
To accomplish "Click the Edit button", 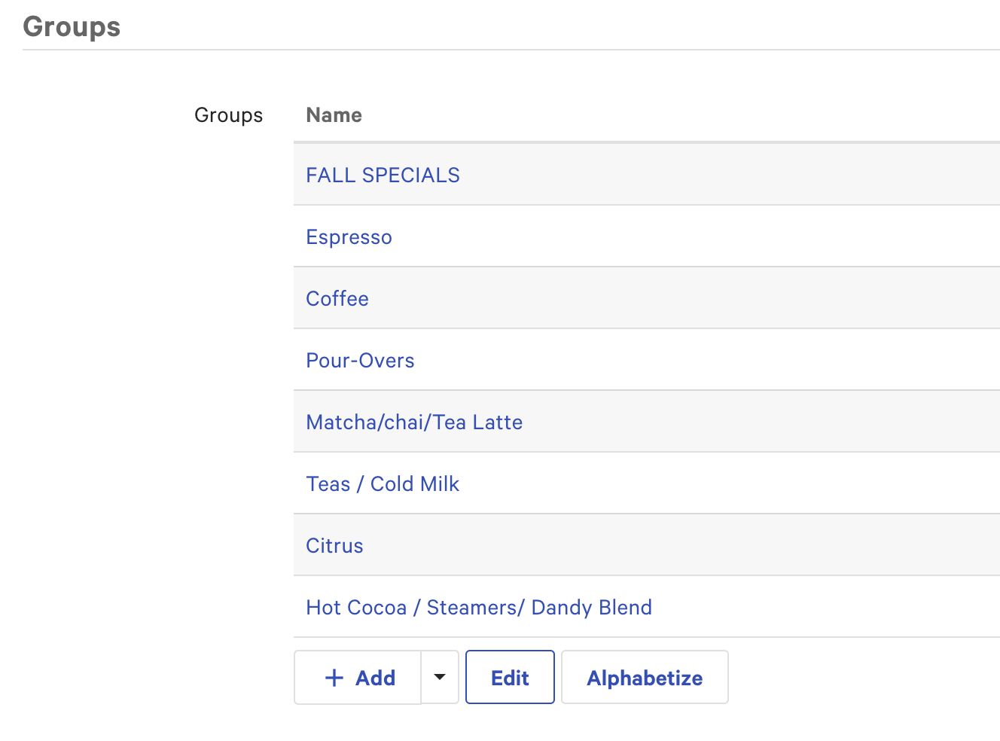I will 510,678.
